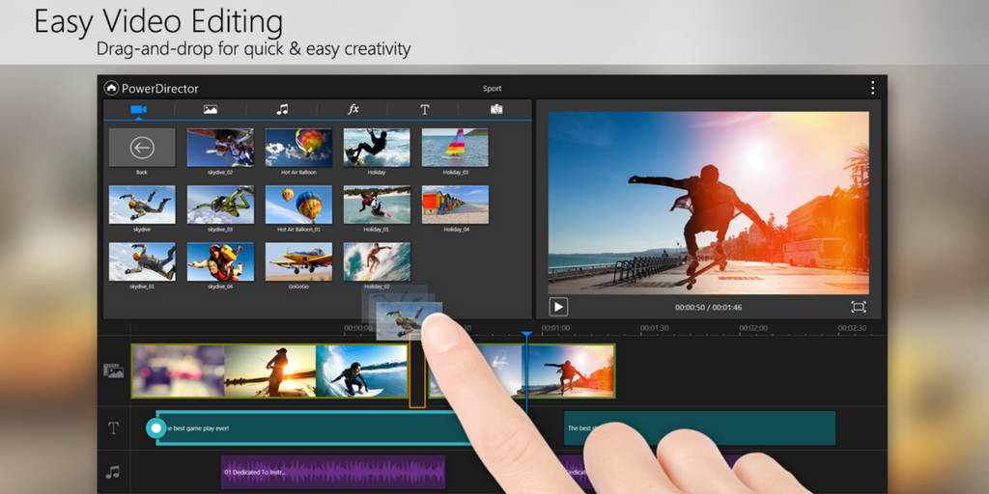The height and width of the screenshot is (494, 989).
Task: Select the surfer clip in video track
Action: click(361, 370)
